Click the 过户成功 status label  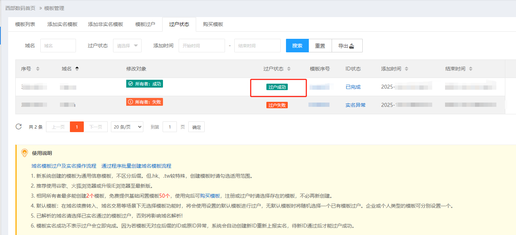click(x=277, y=87)
